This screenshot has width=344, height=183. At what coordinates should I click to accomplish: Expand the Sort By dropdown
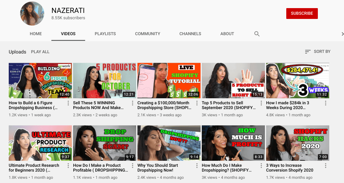coord(318,51)
